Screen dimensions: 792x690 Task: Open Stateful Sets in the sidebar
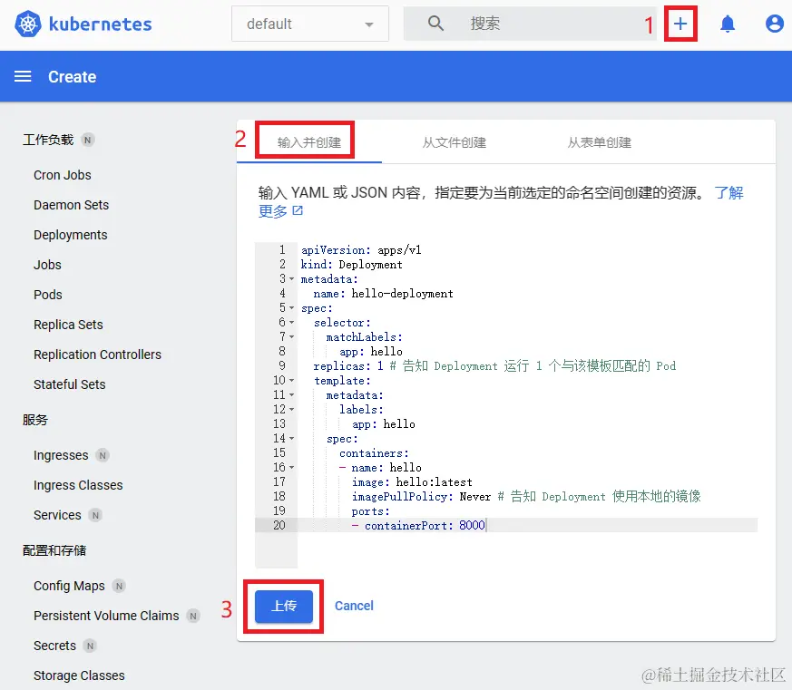(x=70, y=384)
